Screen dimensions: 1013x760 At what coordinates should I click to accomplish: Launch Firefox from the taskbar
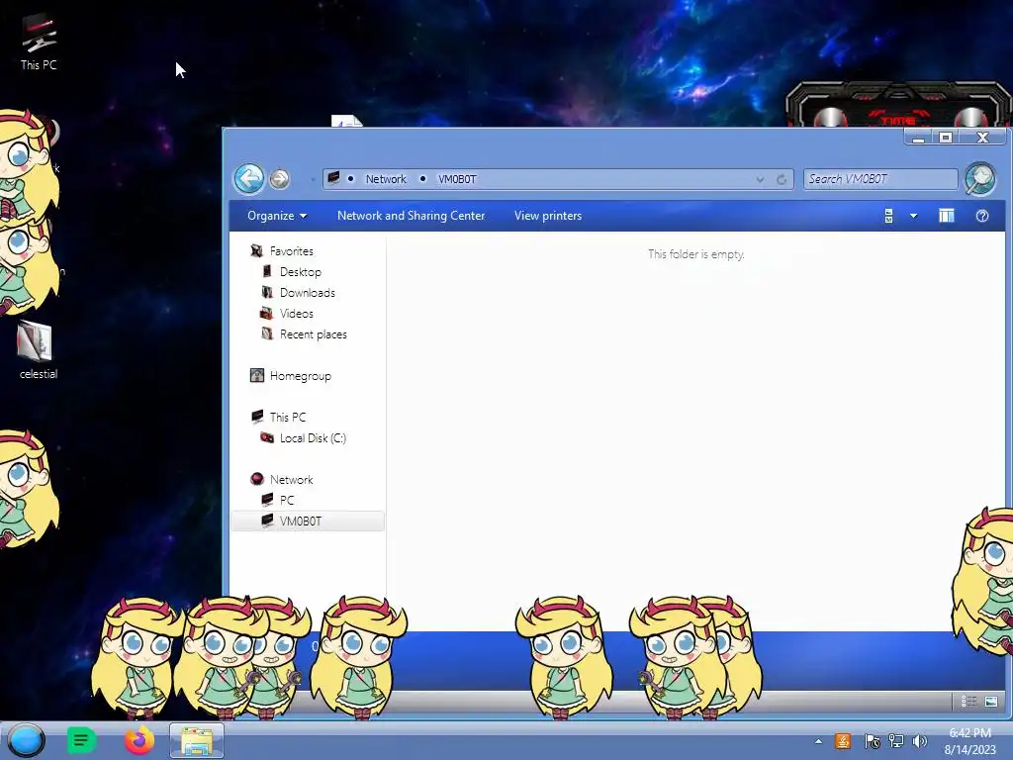click(138, 740)
